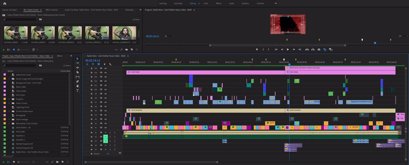Select the Track Select Forward tool
Viewport: 409px width, 165px height.
(x=77, y=63)
